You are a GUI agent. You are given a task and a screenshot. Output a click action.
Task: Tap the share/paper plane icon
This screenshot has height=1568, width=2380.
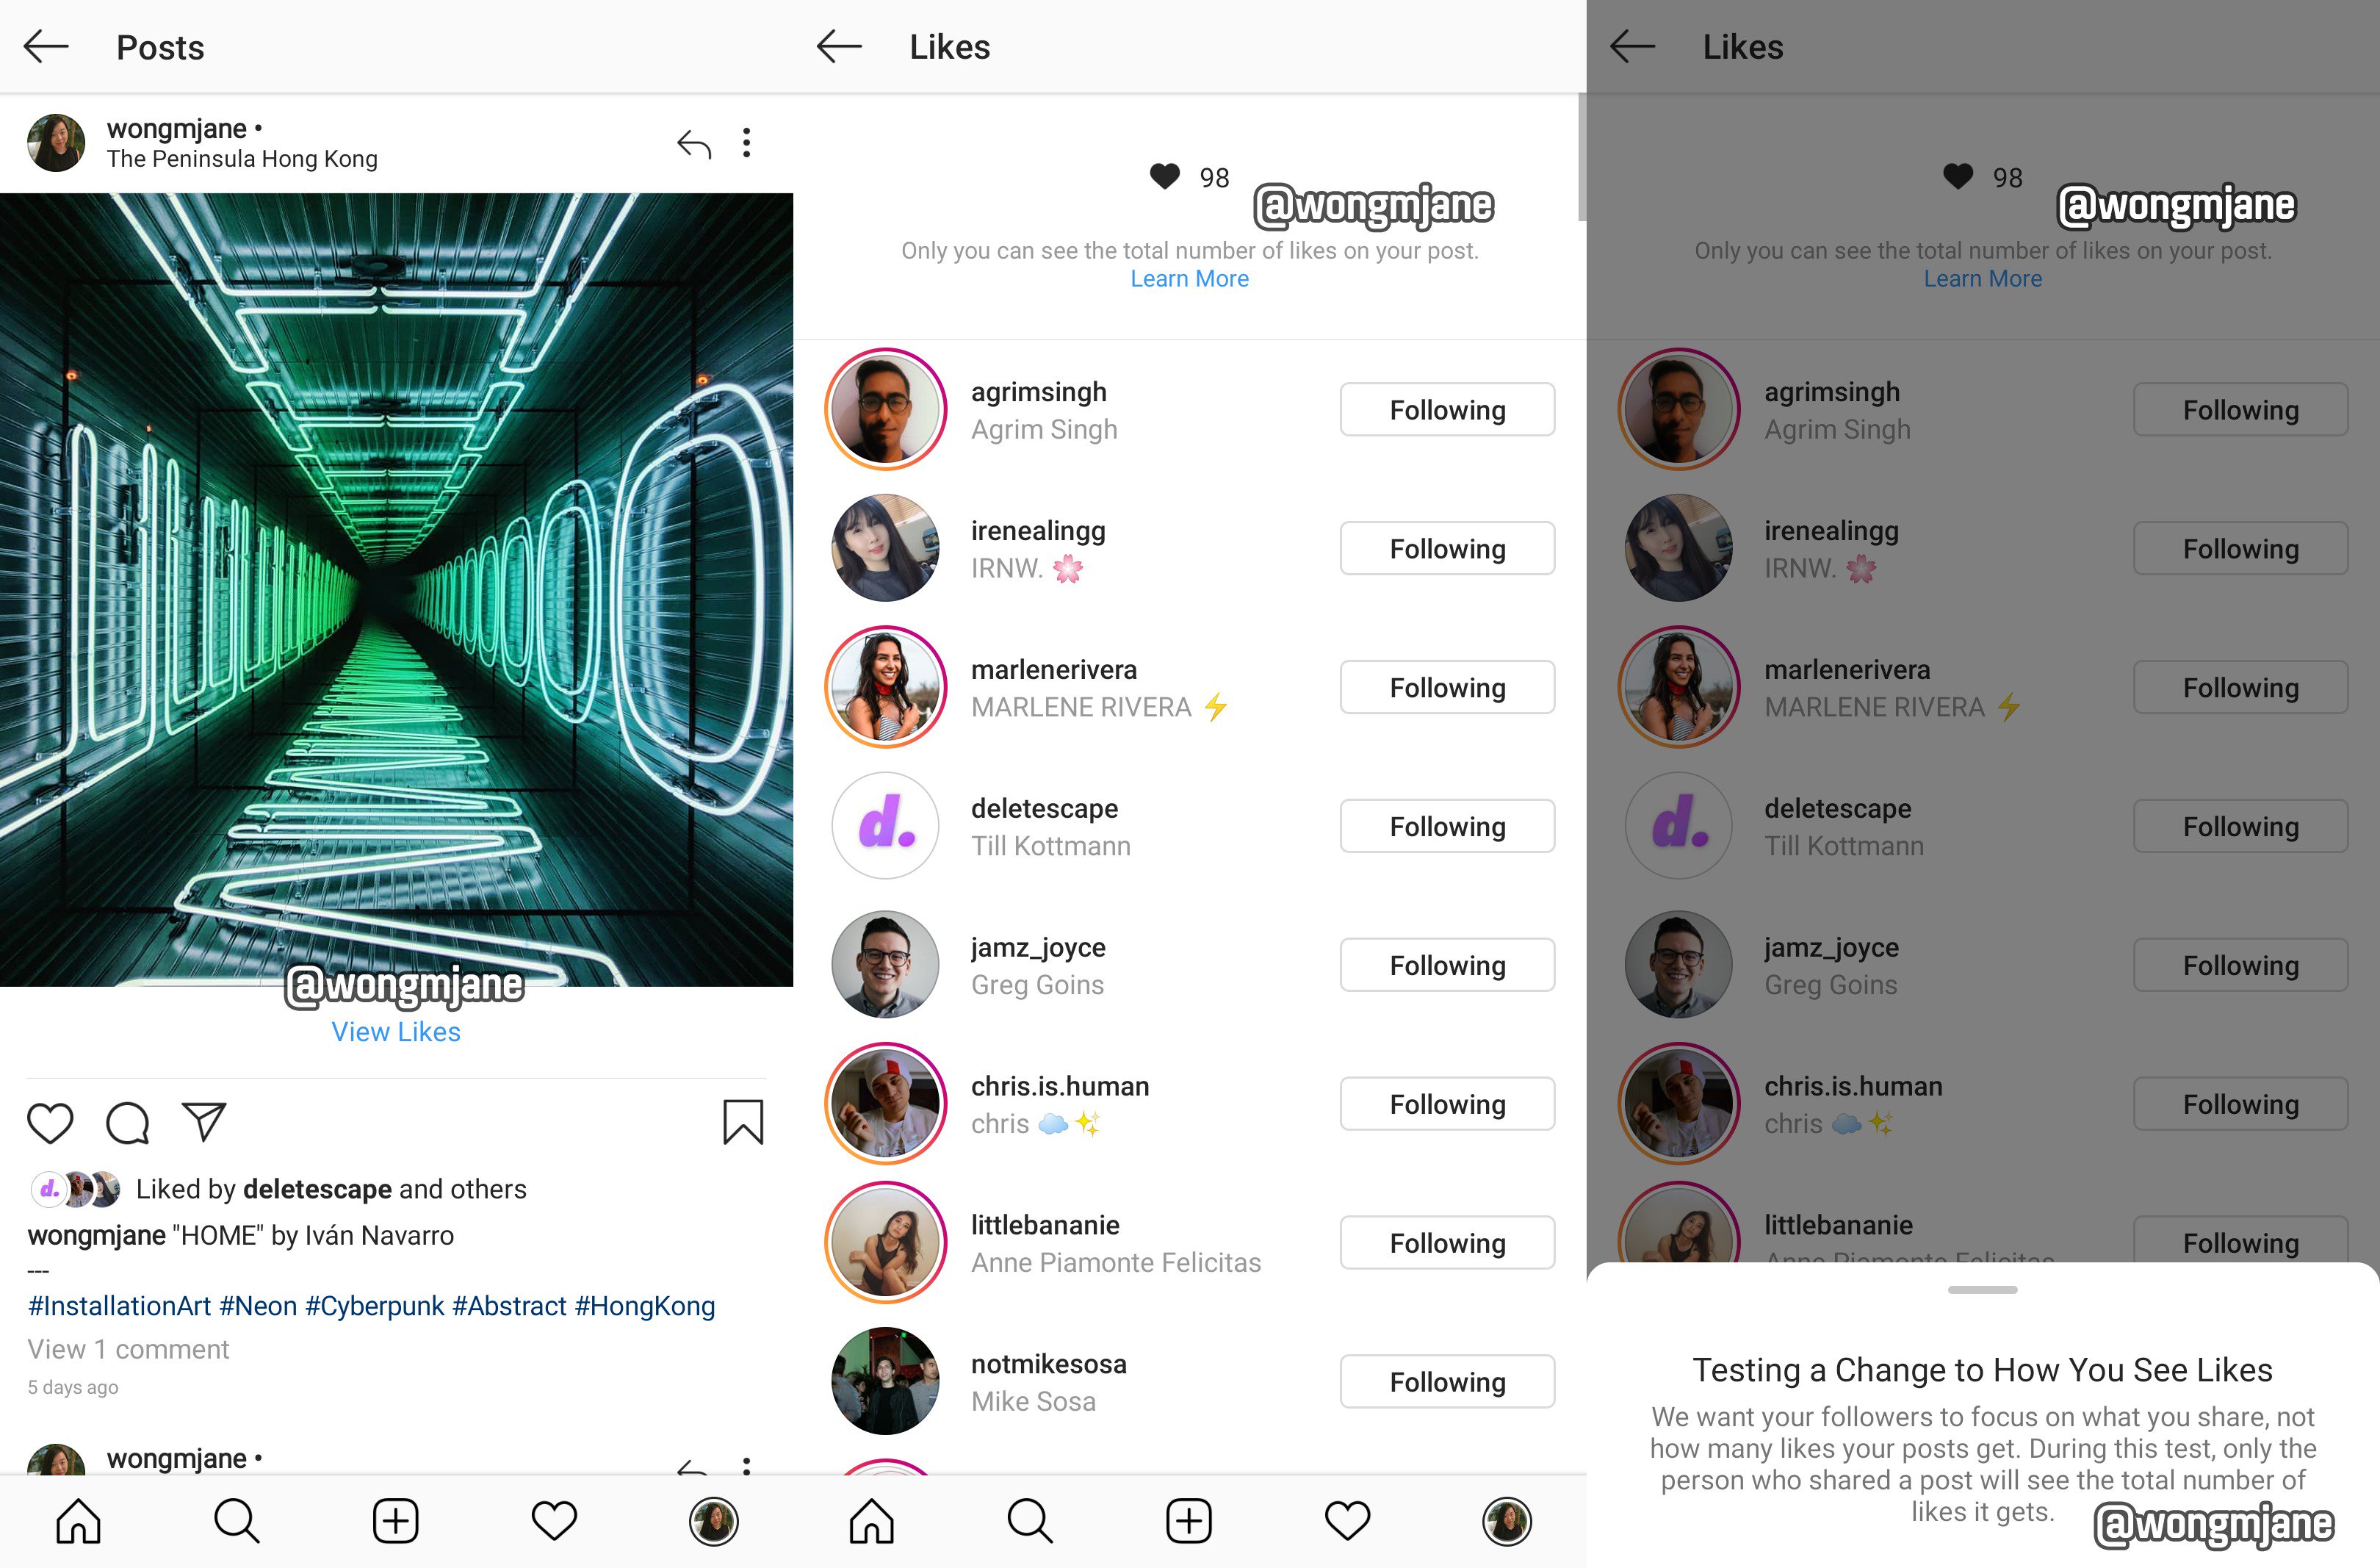pyautogui.click(x=205, y=1122)
